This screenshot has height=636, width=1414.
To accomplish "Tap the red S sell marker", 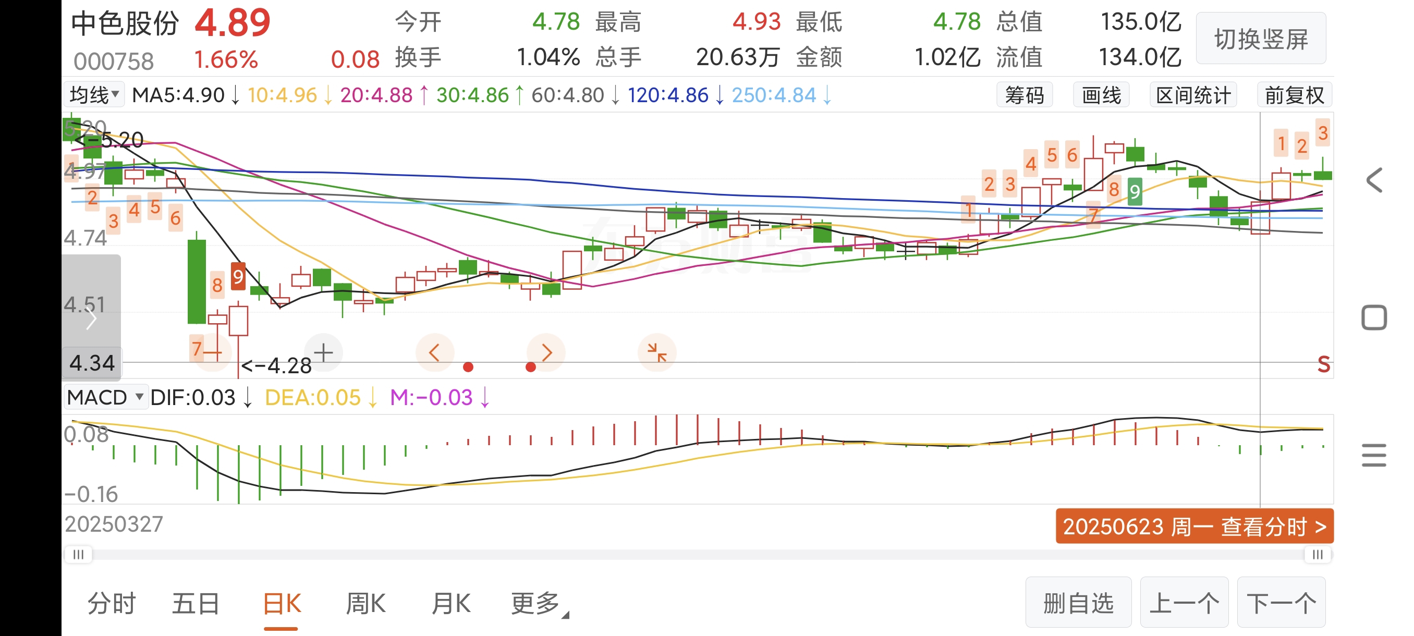I will pyautogui.click(x=1323, y=364).
